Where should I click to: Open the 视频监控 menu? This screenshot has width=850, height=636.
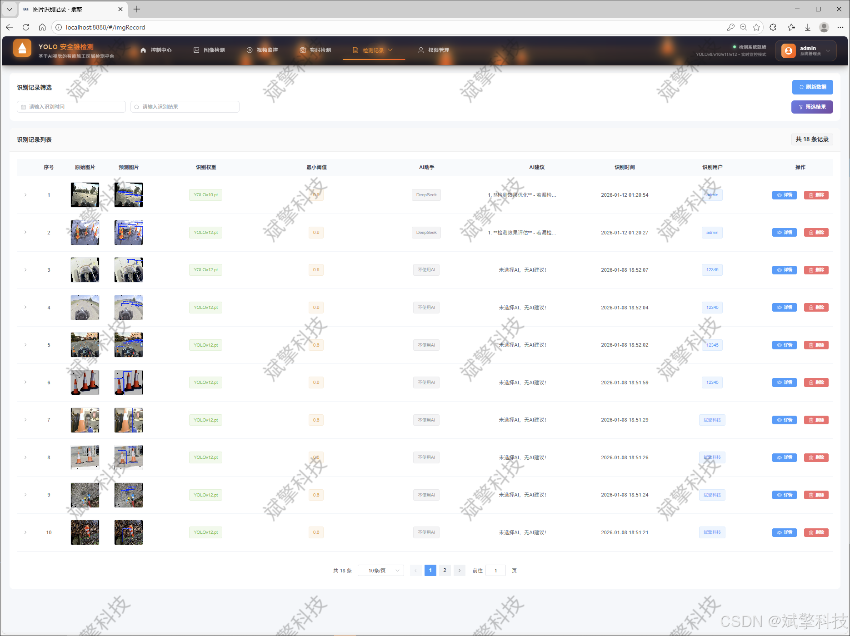[262, 50]
